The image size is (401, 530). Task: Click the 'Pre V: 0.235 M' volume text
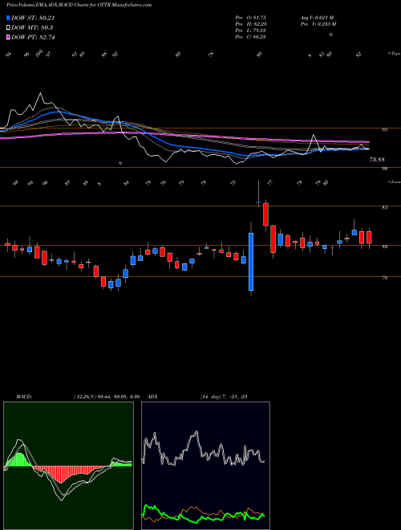coord(318,23)
